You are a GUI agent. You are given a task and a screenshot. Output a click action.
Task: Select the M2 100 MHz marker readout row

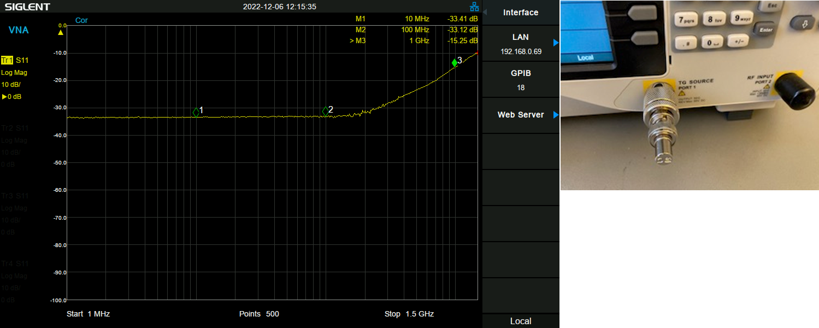pos(416,30)
